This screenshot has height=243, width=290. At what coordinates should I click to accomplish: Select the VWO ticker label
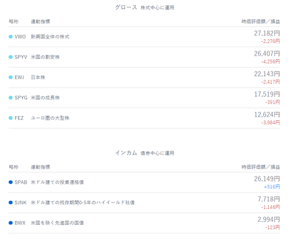[x=20, y=37]
